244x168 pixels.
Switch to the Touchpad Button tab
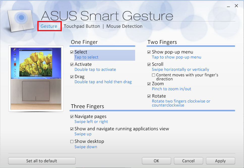tap(82, 26)
